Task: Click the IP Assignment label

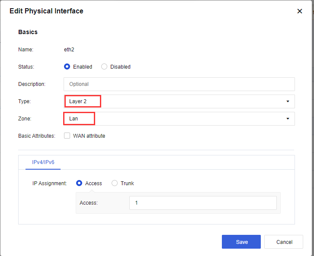Action: pos(49,183)
